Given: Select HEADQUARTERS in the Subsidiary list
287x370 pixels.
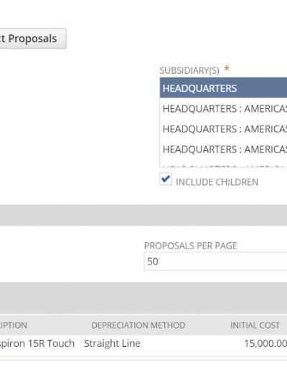Looking at the screenshot, I should pos(224,87).
